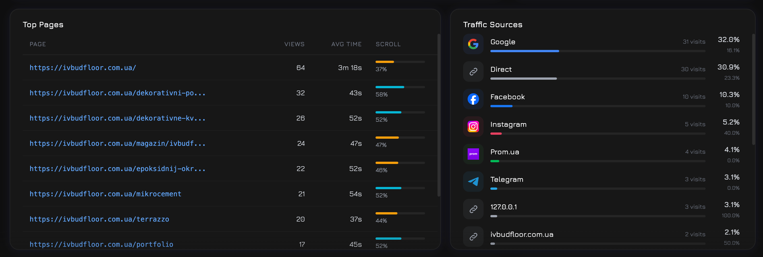Click the 32 views value
This screenshot has width=763, height=257.
(x=300, y=93)
